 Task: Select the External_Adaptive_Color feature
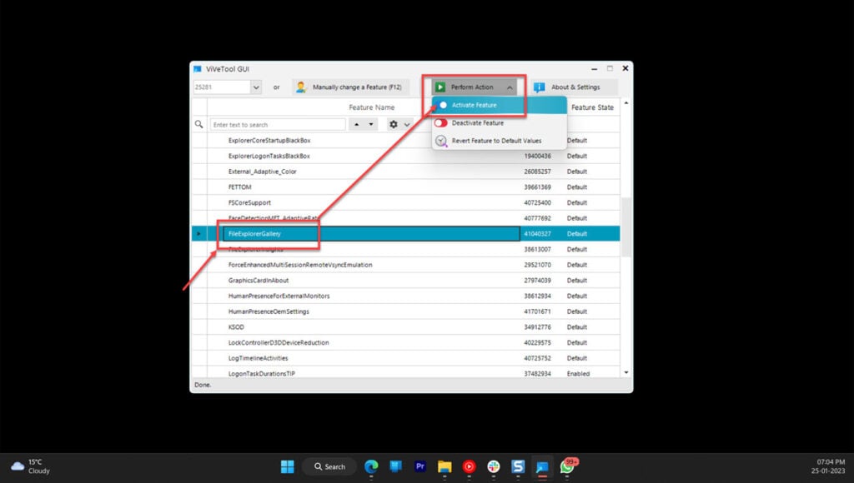coord(262,172)
